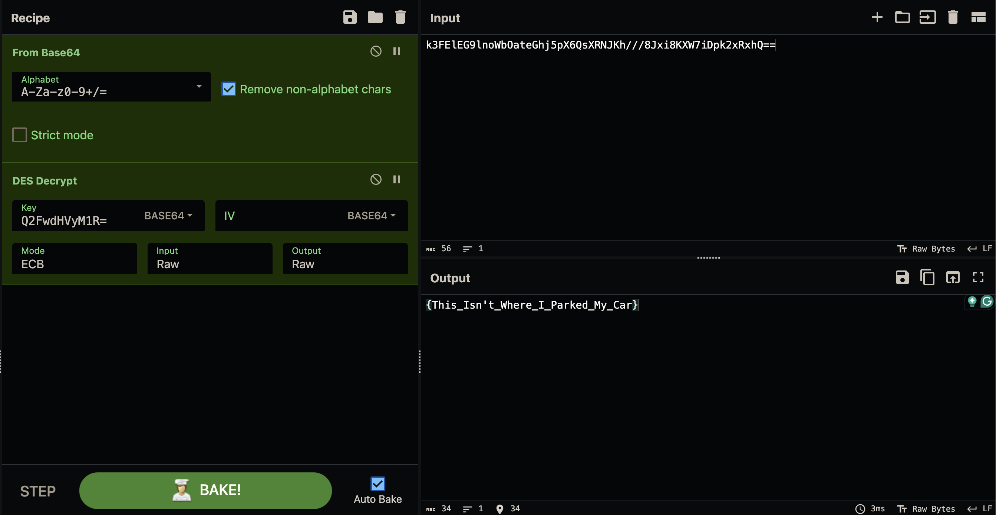Enable Strict mode checkbox
Image resolution: width=996 pixels, height=515 pixels.
click(x=19, y=135)
